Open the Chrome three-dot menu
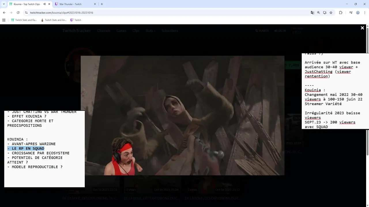This screenshot has width=369, height=207. pos(365,13)
